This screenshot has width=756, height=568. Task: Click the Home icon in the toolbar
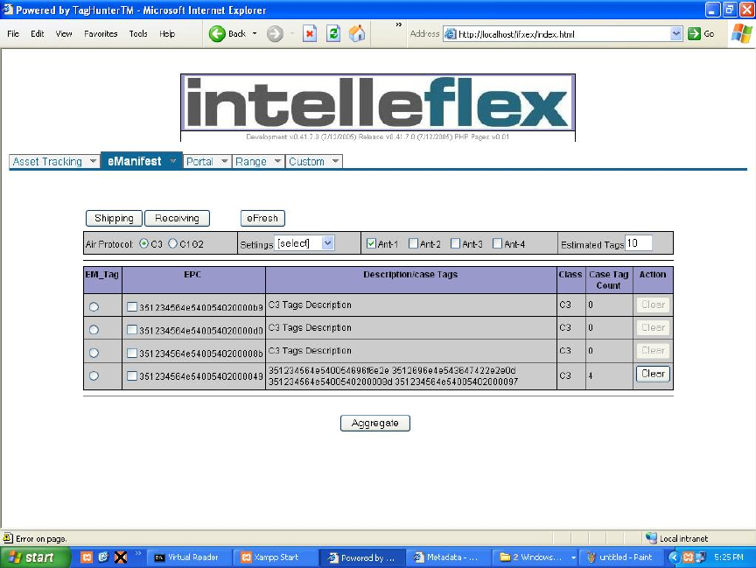point(357,34)
